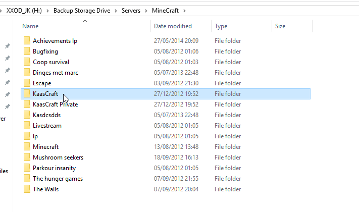
Task: Select the Bugfixing folder icon
Action: tap(27, 51)
